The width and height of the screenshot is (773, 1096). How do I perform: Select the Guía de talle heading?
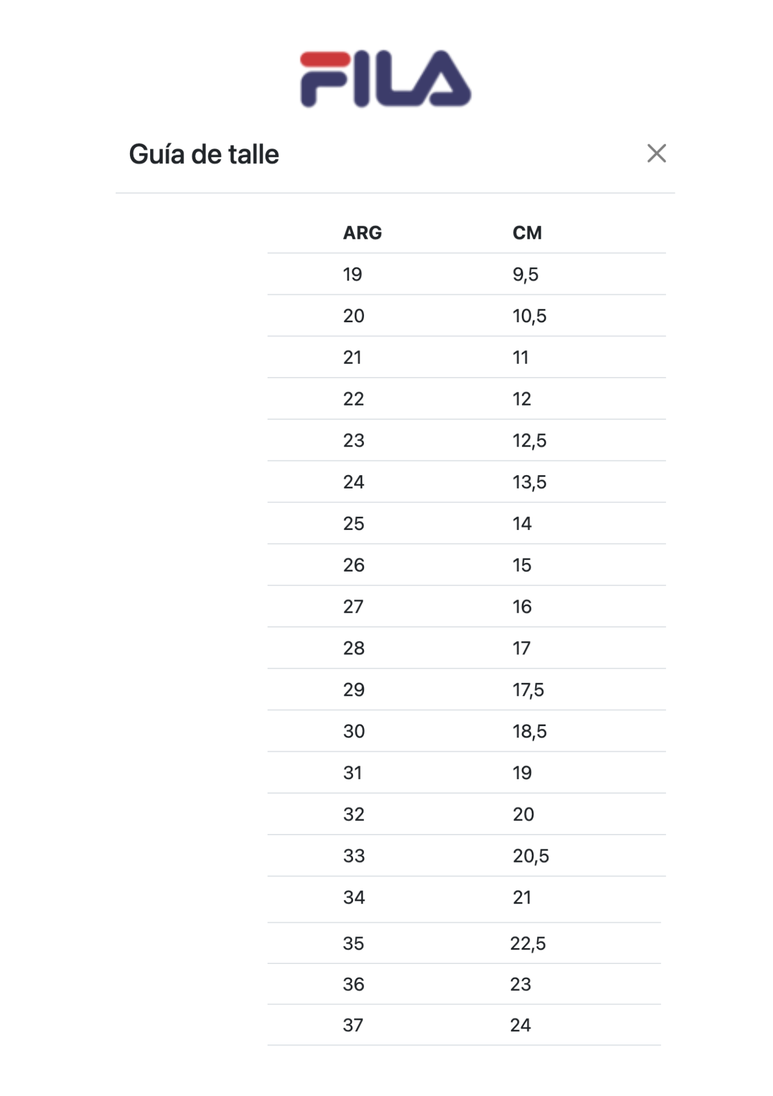pos(204,155)
